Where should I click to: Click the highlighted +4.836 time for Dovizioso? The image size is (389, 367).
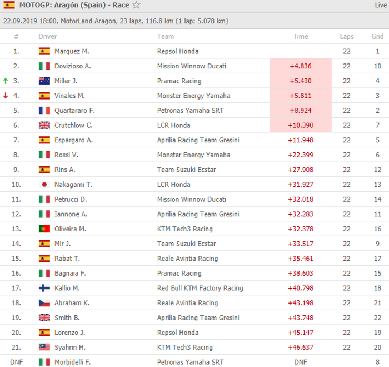point(301,66)
